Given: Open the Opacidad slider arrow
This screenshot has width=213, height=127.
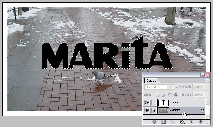Looking at the screenshot, I should [x=206, y=87].
